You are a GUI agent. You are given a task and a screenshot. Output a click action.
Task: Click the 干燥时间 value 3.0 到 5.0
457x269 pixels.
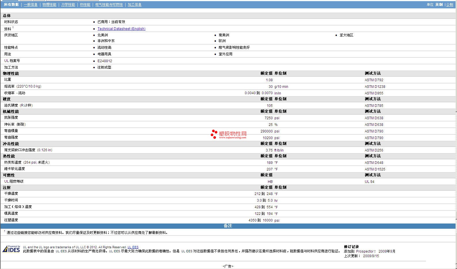(x=265, y=200)
